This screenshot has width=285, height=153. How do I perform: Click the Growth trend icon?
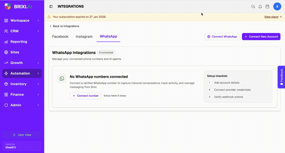[6, 63]
